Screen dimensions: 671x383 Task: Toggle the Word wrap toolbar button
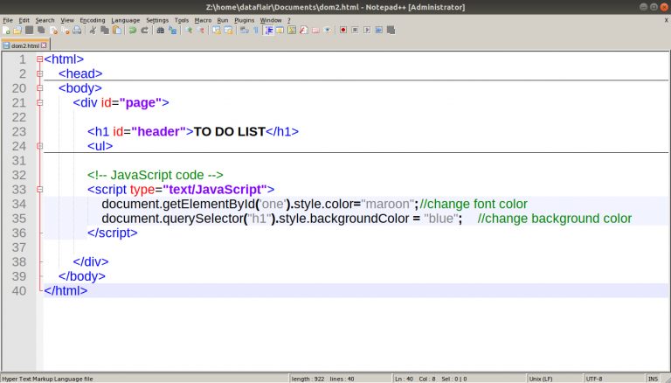tap(244, 30)
